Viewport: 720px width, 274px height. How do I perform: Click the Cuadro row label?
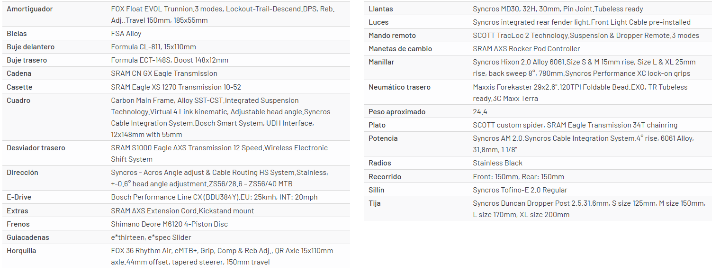pos(18,100)
